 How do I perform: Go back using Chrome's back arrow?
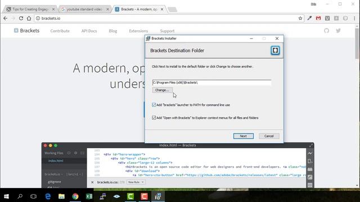pyautogui.click(x=5, y=19)
